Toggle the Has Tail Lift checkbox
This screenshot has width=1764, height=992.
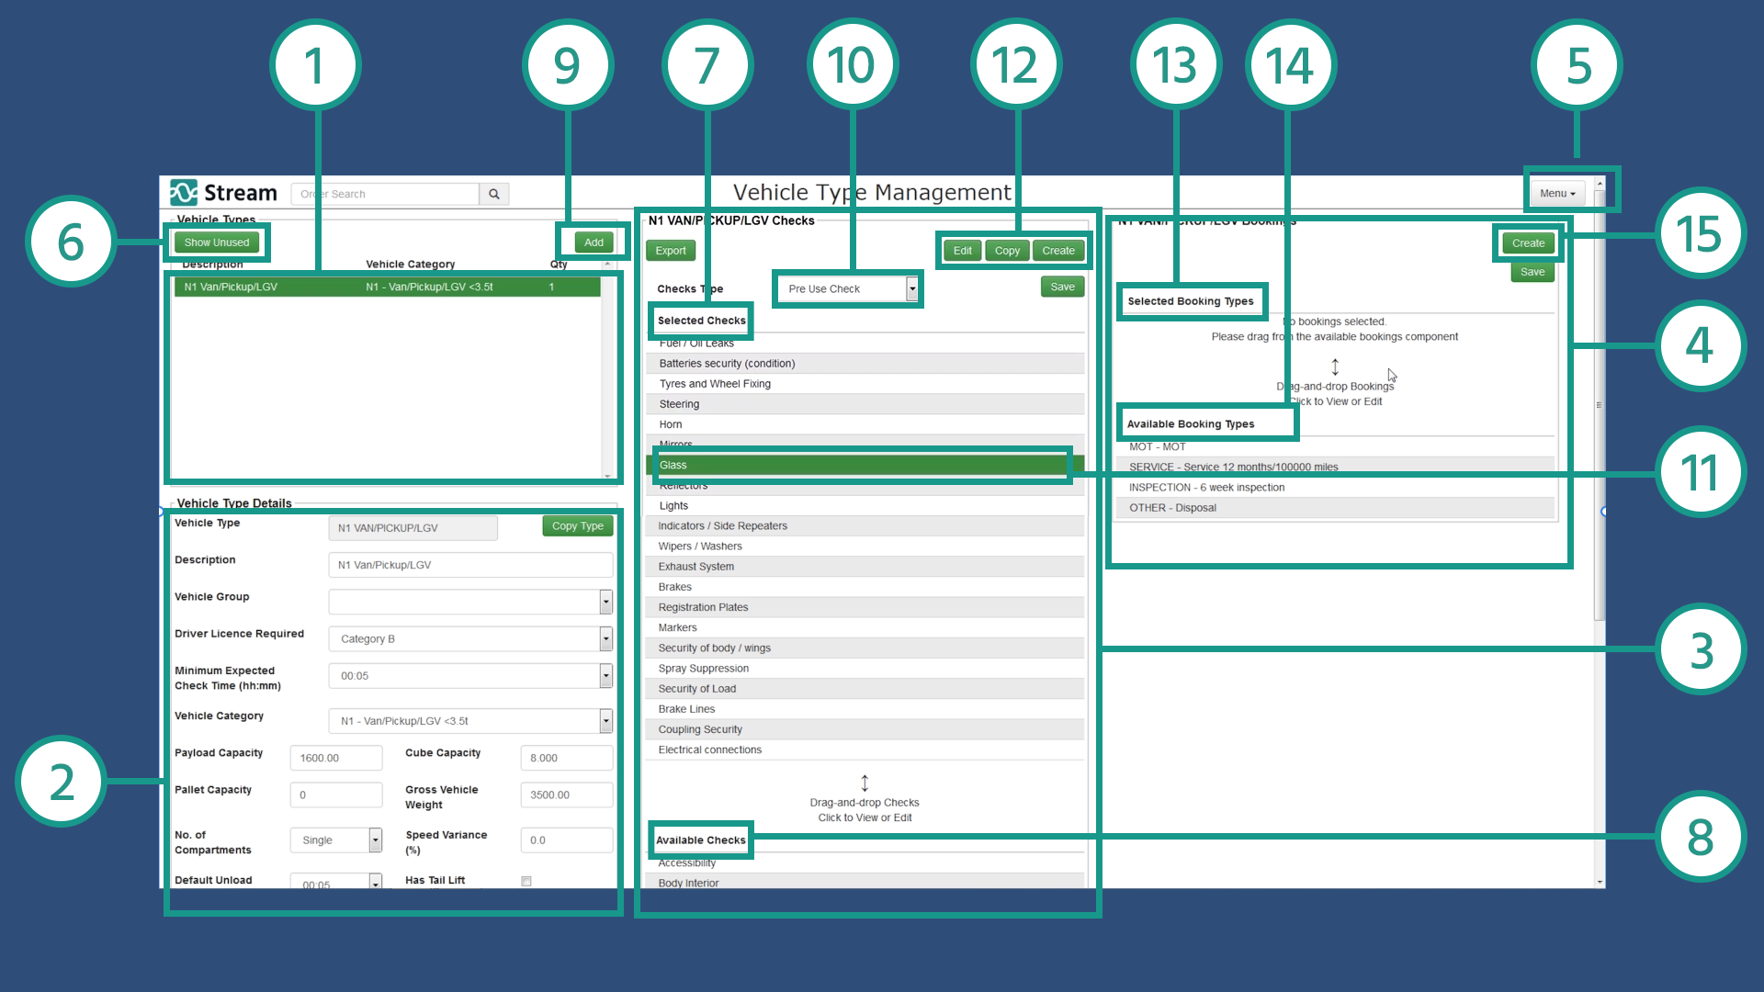coord(526,881)
